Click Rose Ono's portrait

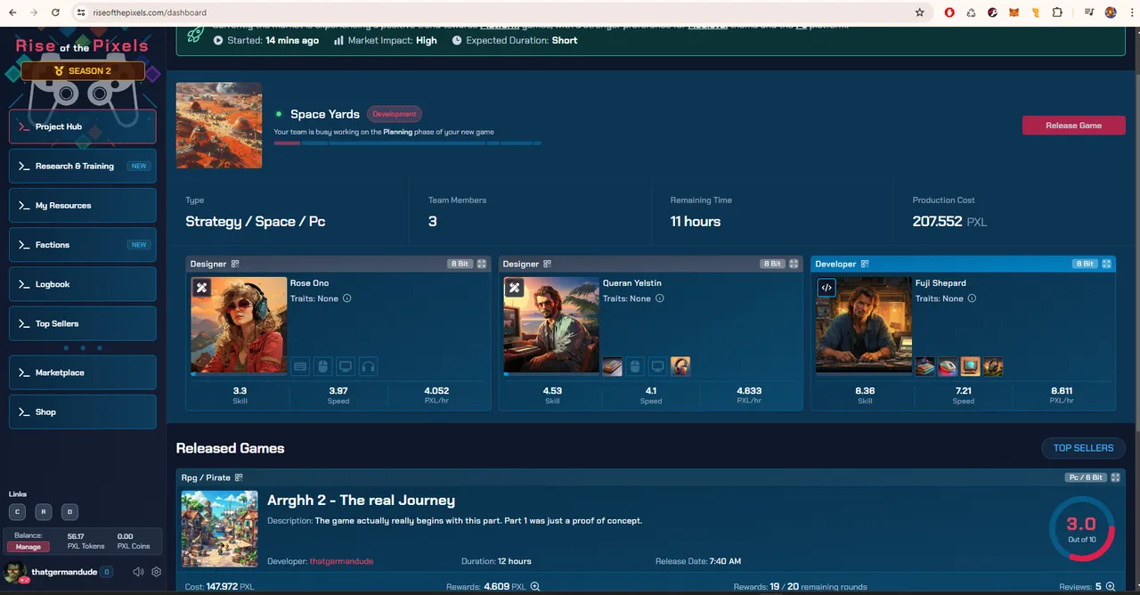[239, 325]
